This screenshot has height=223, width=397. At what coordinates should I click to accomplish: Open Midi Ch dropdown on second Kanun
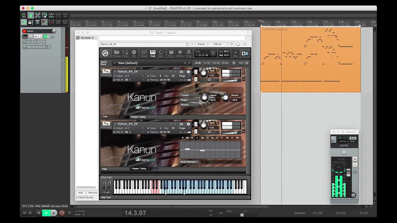pyautogui.click(x=129, y=132)
